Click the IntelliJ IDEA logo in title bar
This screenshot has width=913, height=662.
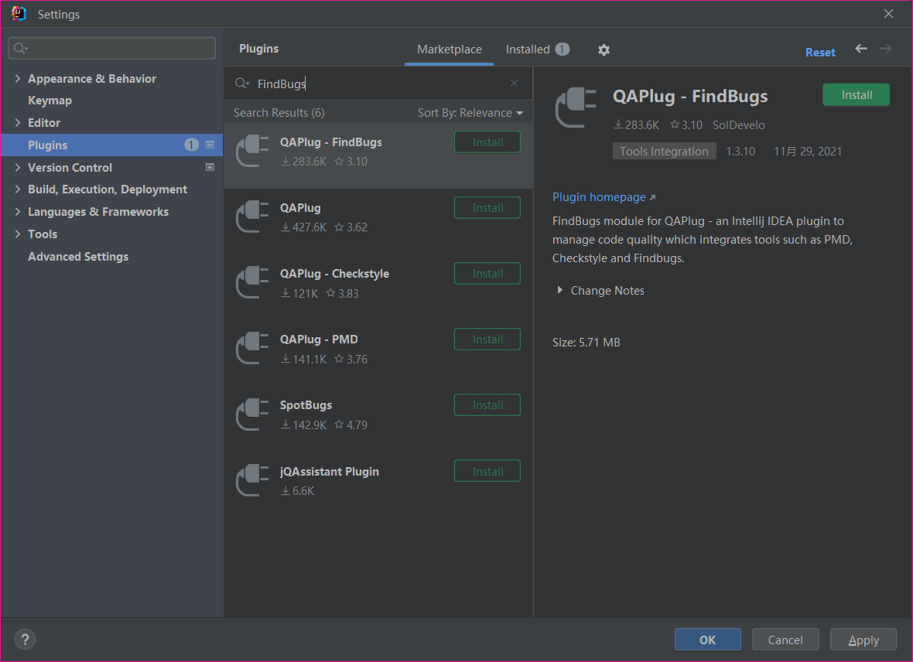coord(19,14)
